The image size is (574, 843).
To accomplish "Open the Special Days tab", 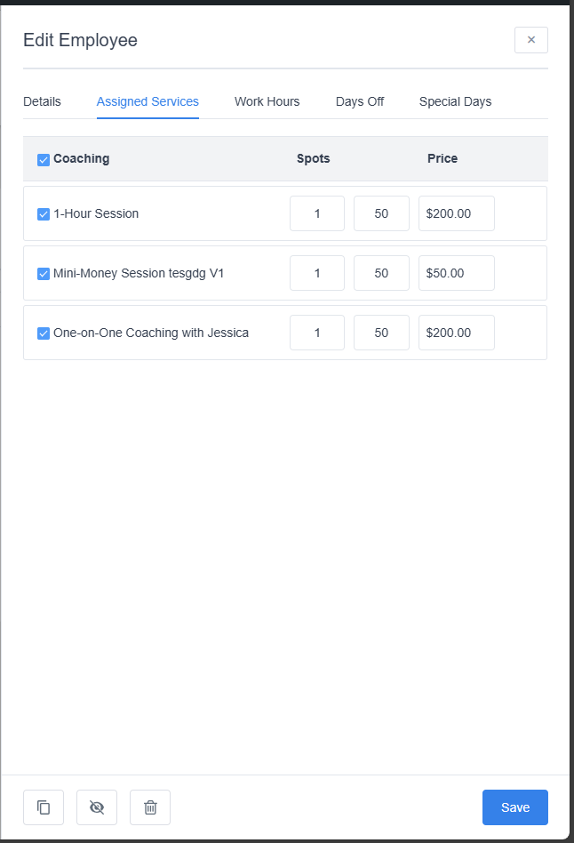I will pyautogui.click(x=455, y=101).
